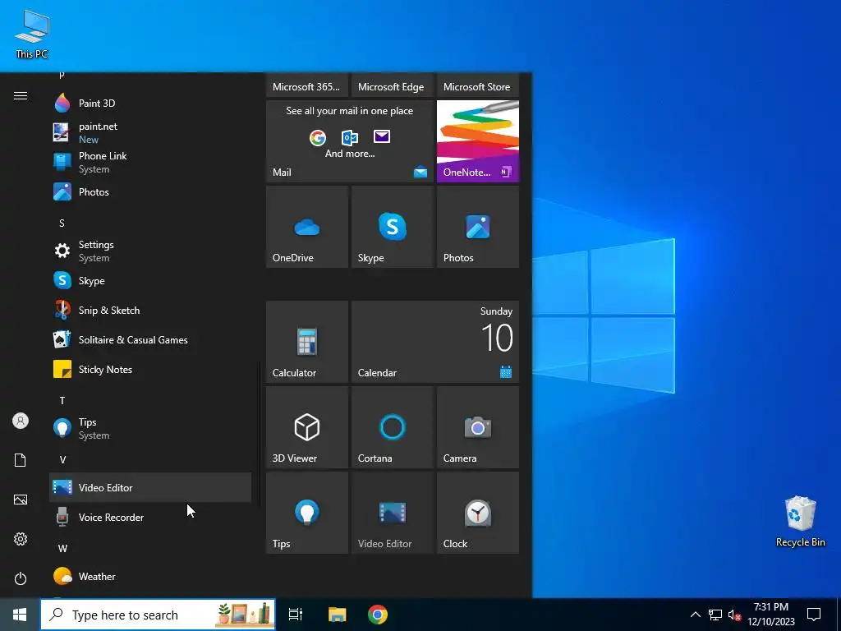Viewport: 841px width, 631px height.
Task: Jump to apps via the S letter header
Action: 62,223
